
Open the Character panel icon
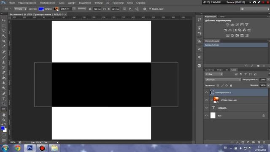point(200,49)
